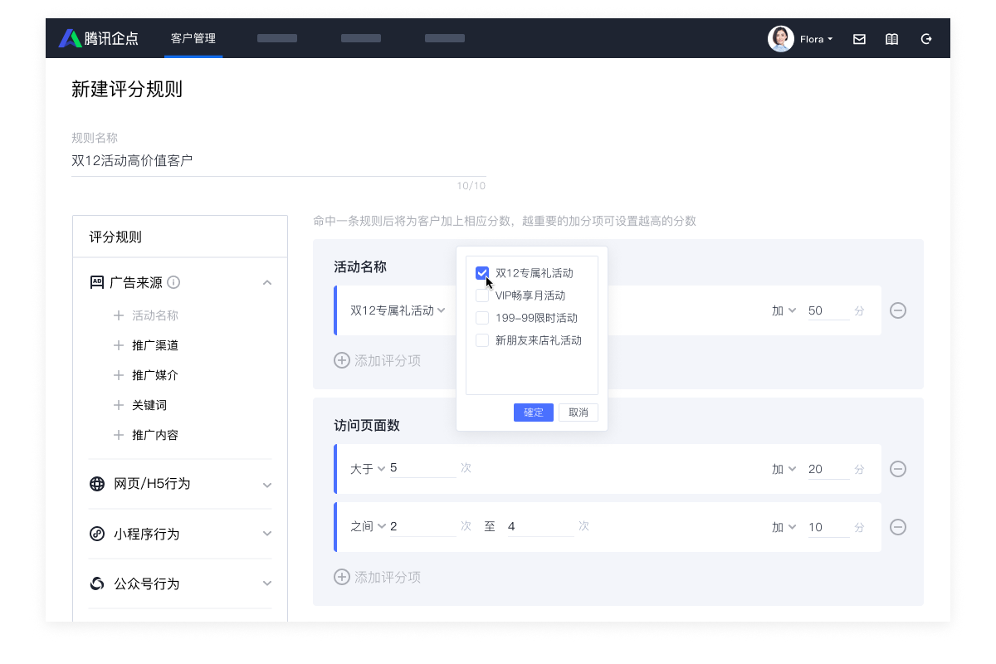Select 推广媒介 in the rules tree
This screenshot has height=664, width=996.
coord(155,375)
